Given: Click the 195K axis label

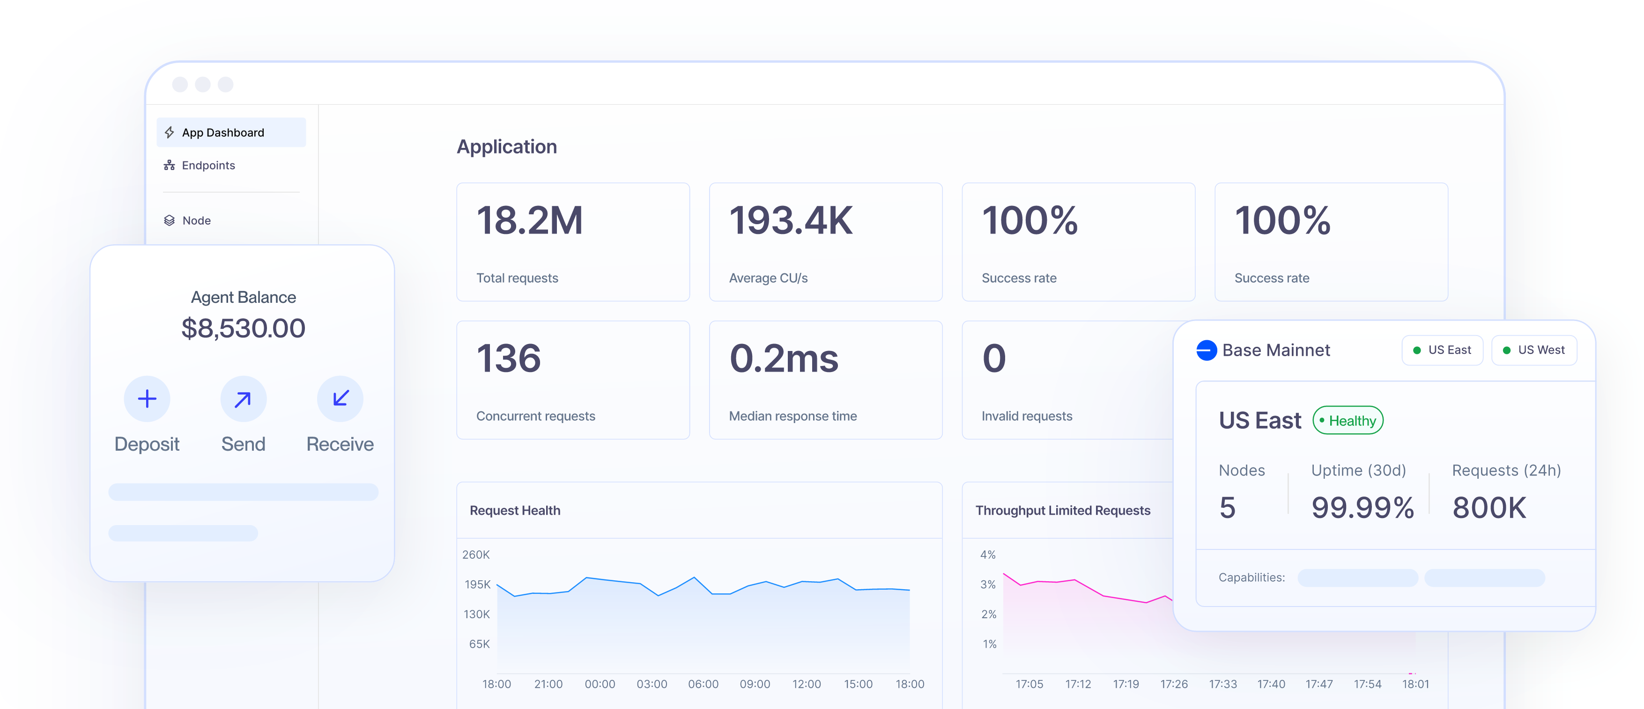Looking at the screenshot, I should 477,585.
